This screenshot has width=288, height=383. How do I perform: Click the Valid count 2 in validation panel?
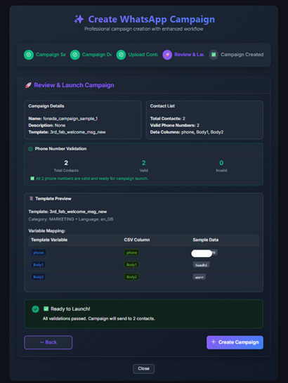pos(144,163)
